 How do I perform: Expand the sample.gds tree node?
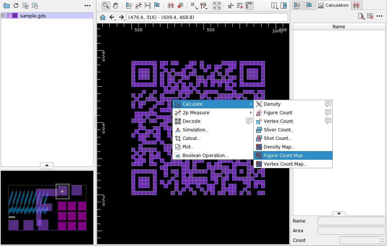3,16
